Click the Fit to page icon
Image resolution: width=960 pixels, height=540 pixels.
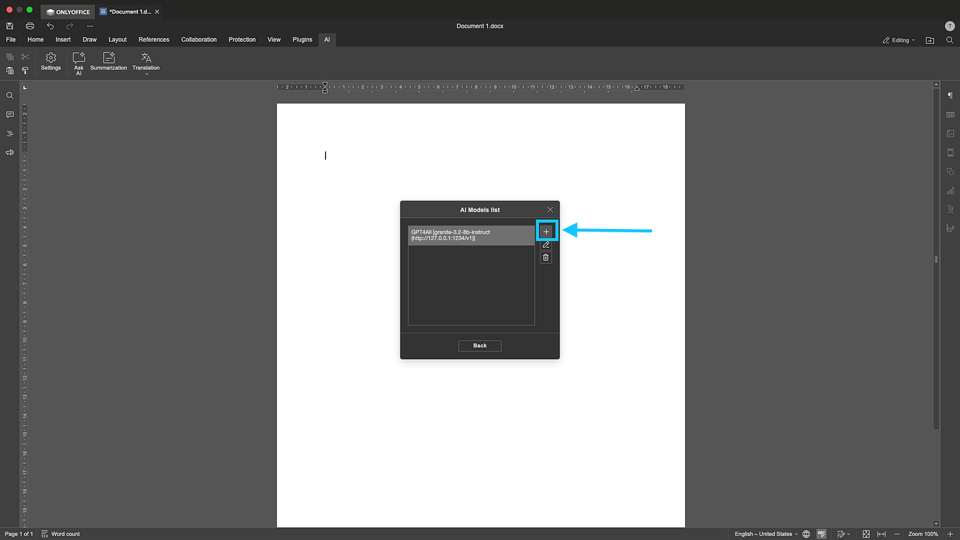[867, 534]
